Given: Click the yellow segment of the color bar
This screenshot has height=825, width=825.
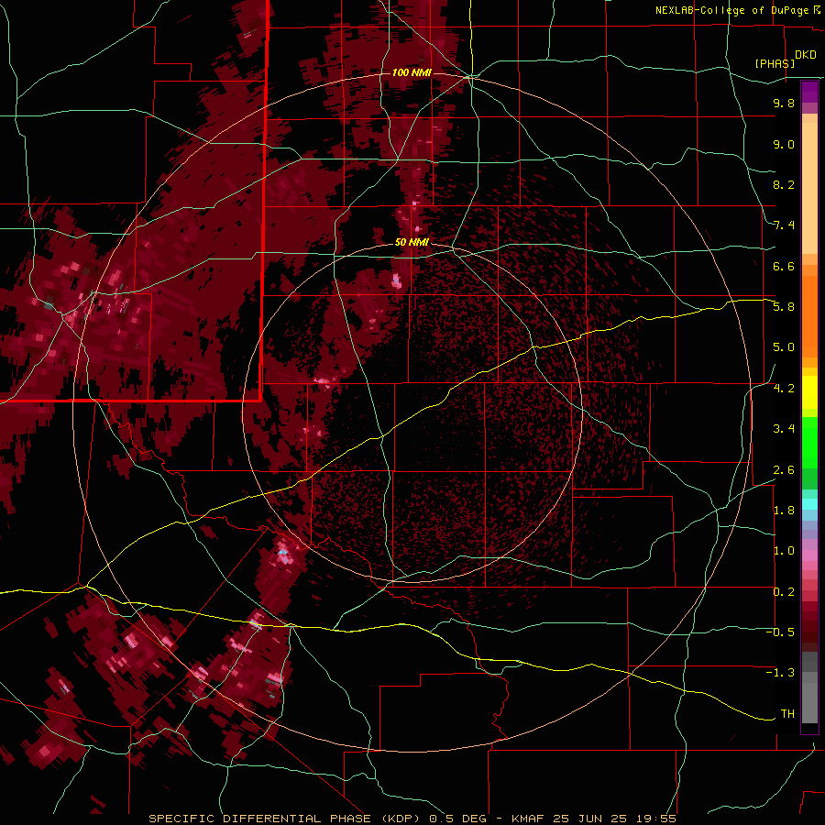Looking at the screenshot, I should click(809, 392).
